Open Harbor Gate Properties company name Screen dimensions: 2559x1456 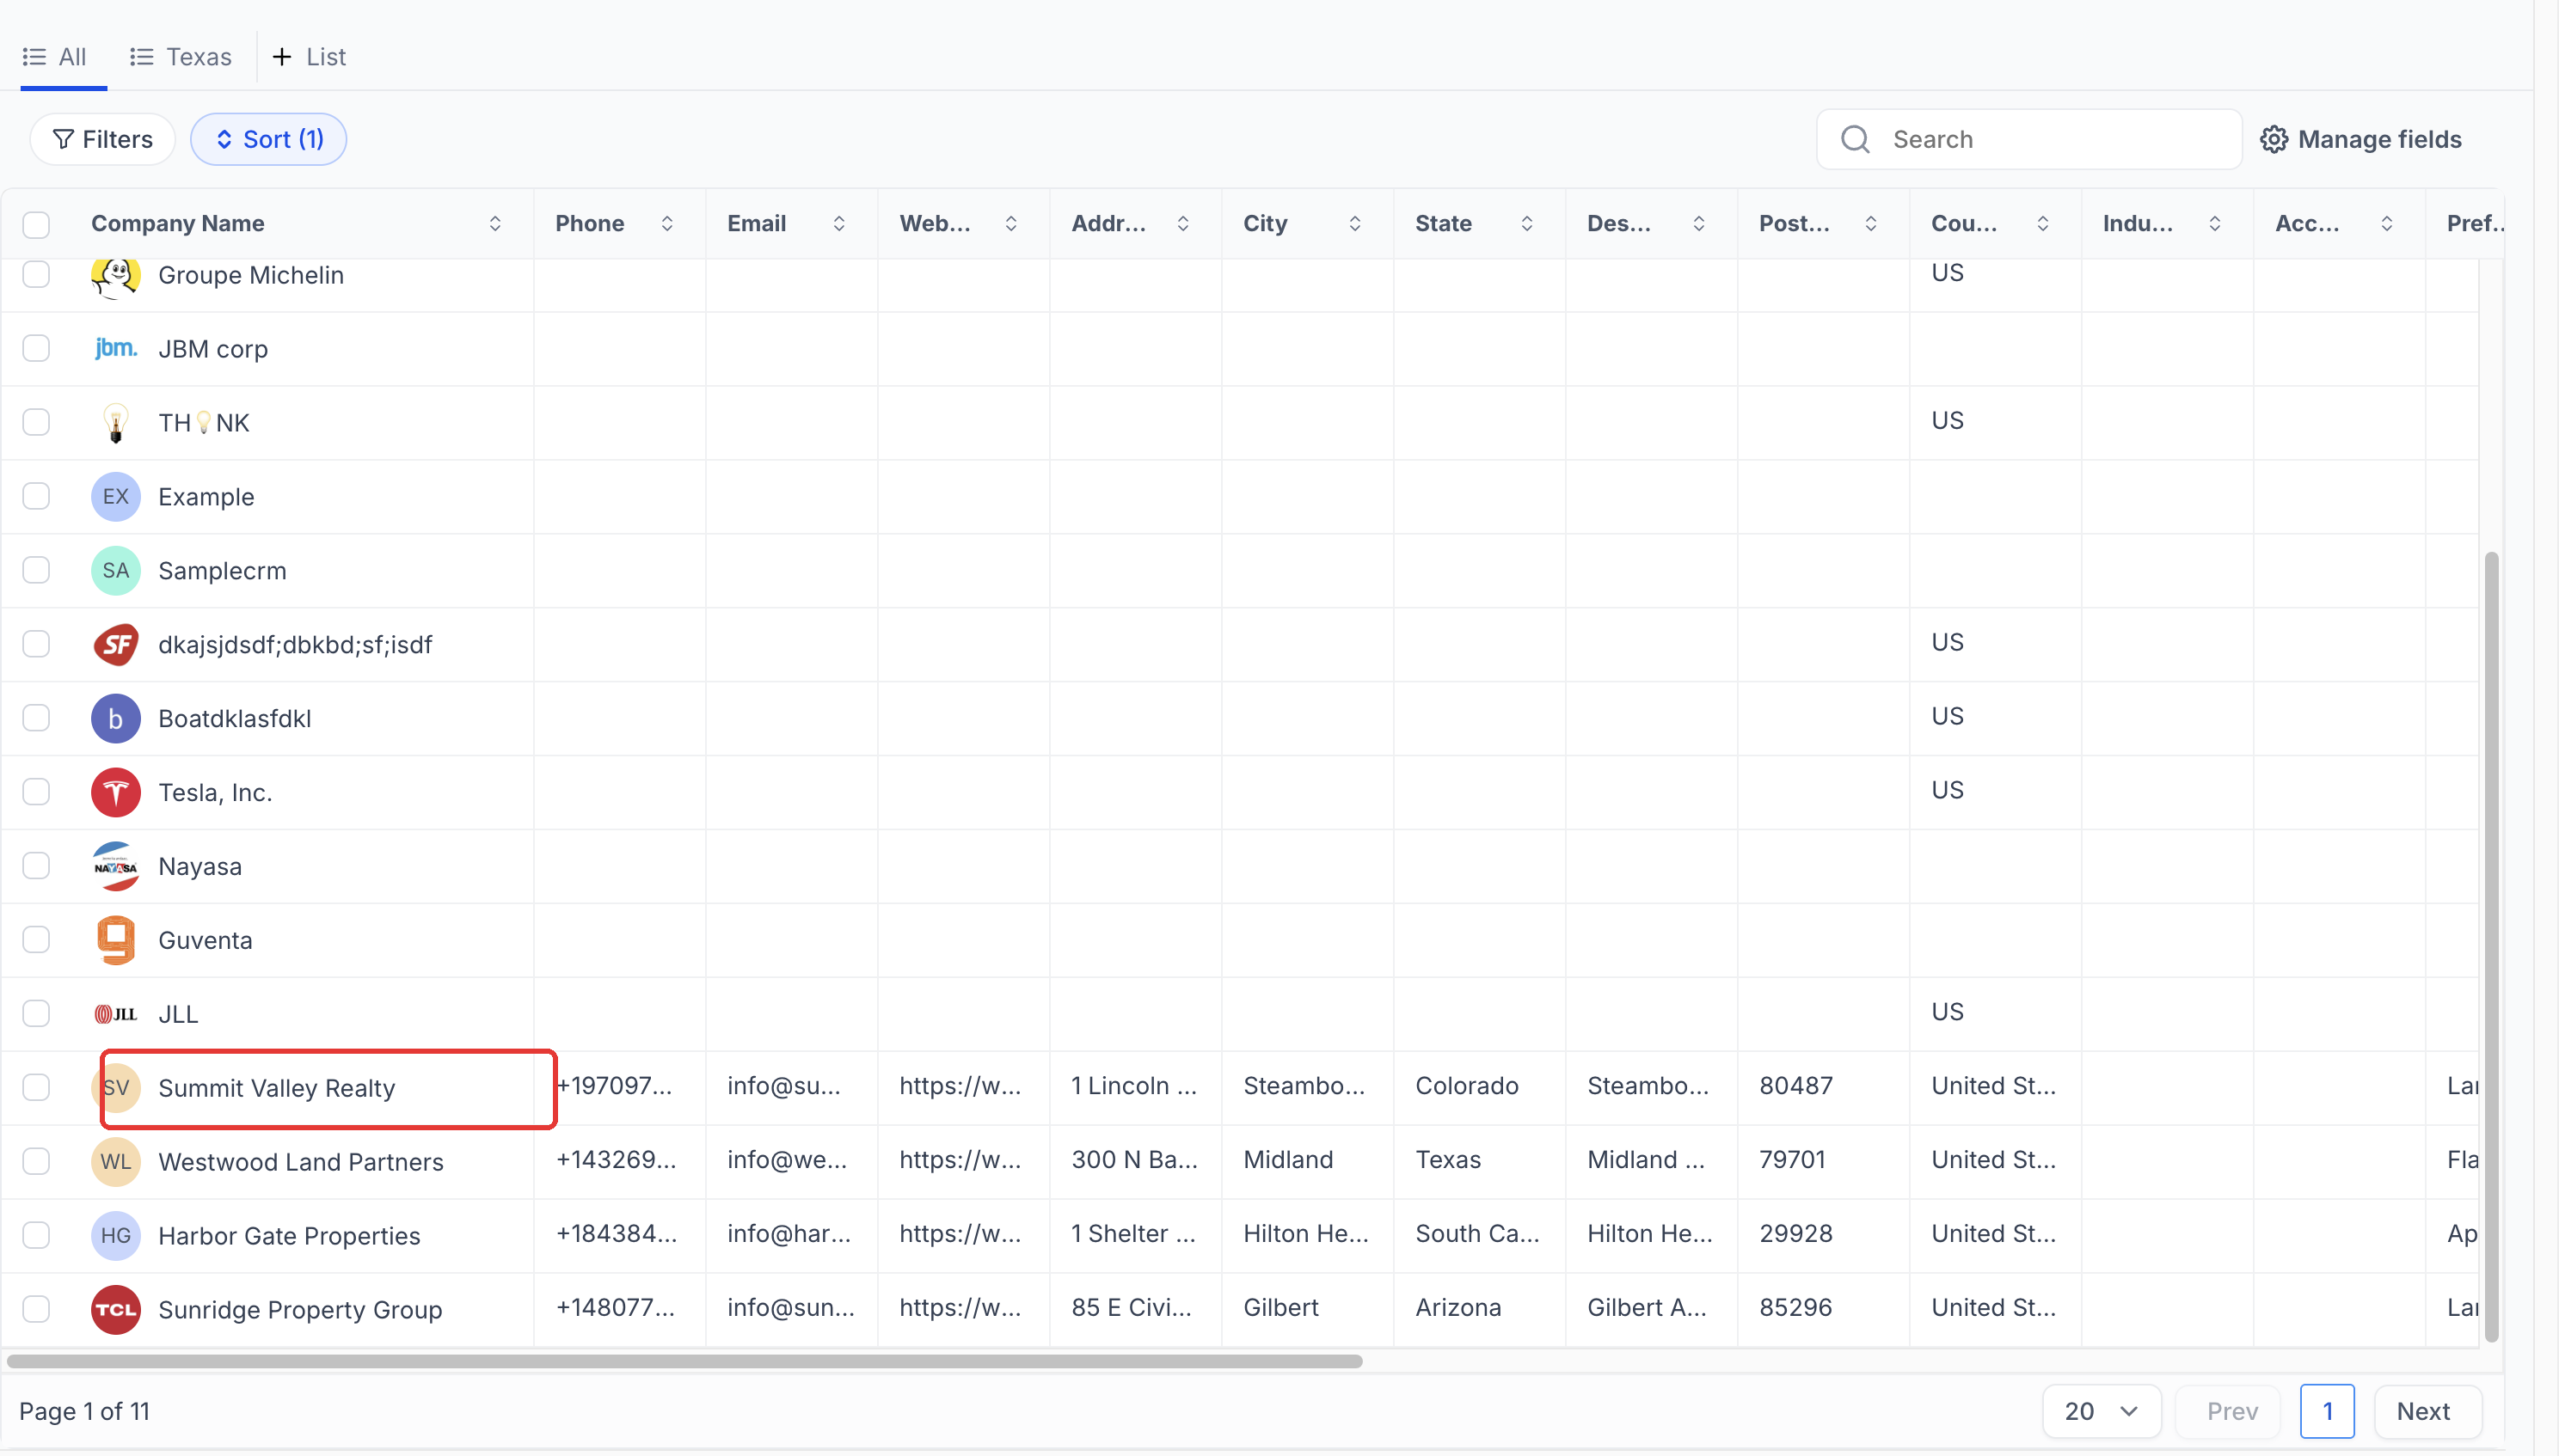click(x=289, y=1237)
